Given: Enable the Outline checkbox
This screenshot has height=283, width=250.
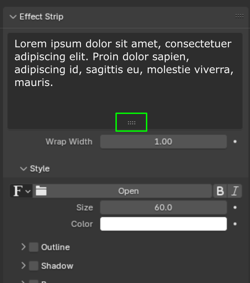Looking at the screenshot, I should coord(34,247).
